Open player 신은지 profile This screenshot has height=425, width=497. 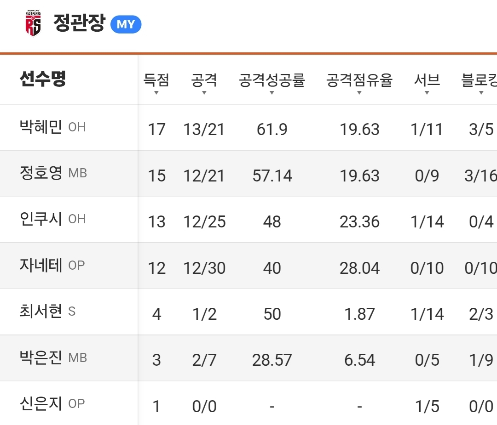(41, 404)
